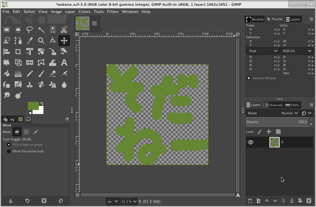This screenshot has height=207, width=316.
Task: Open the Colors menu
Action: click(84, 12)
